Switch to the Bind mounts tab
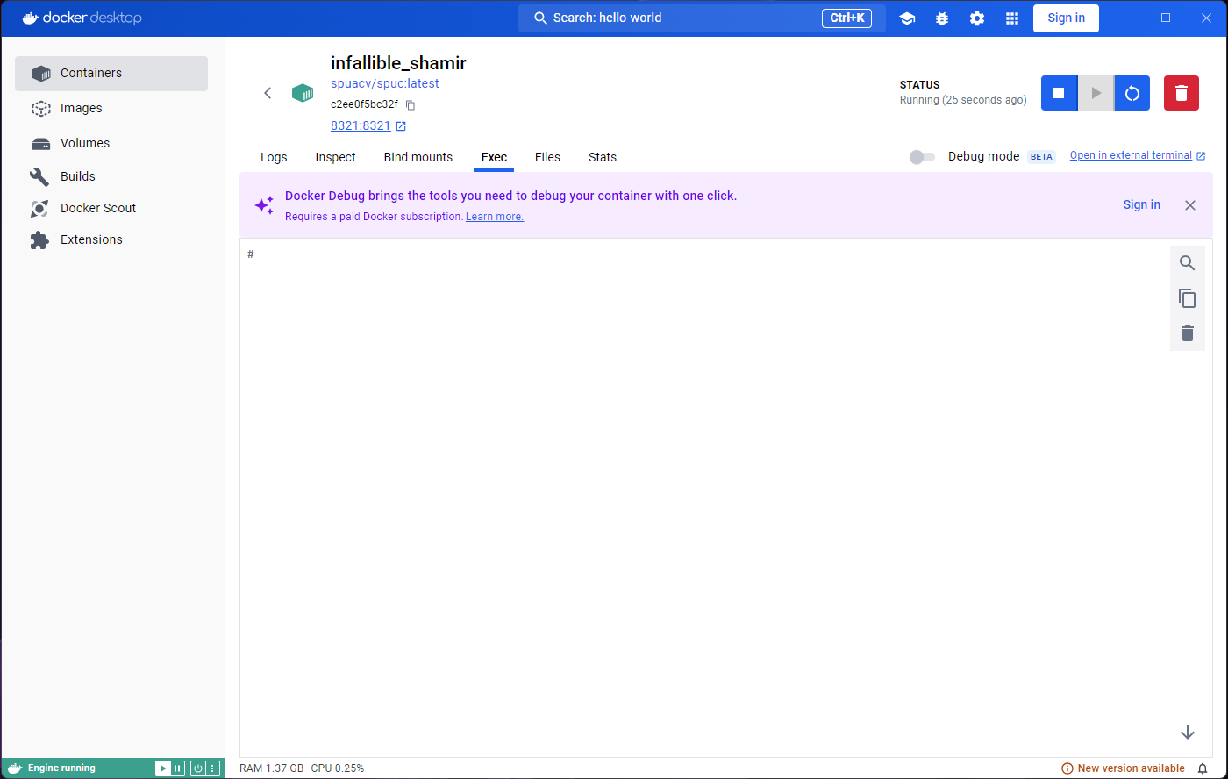 tap(418, 157)
